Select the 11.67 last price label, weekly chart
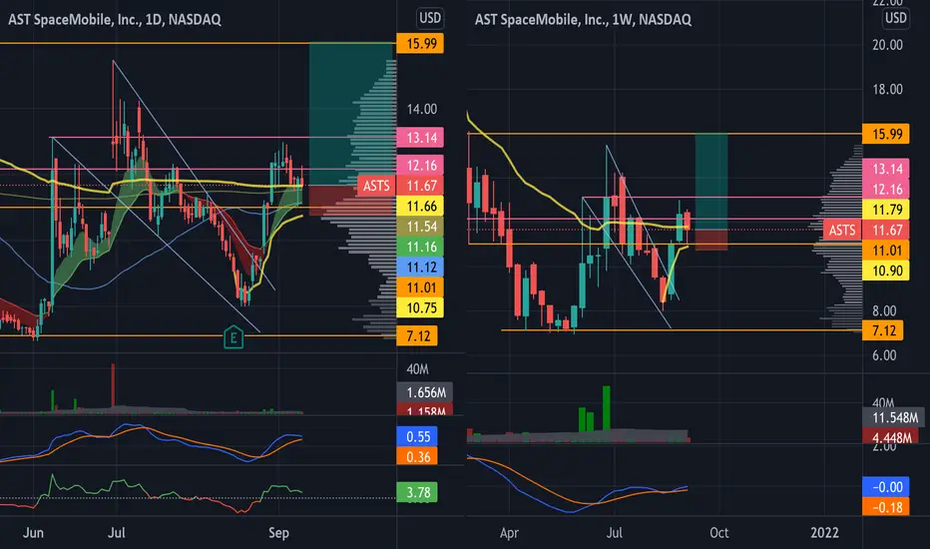Viewport: 930px width, 549px height. pos(885,231)
